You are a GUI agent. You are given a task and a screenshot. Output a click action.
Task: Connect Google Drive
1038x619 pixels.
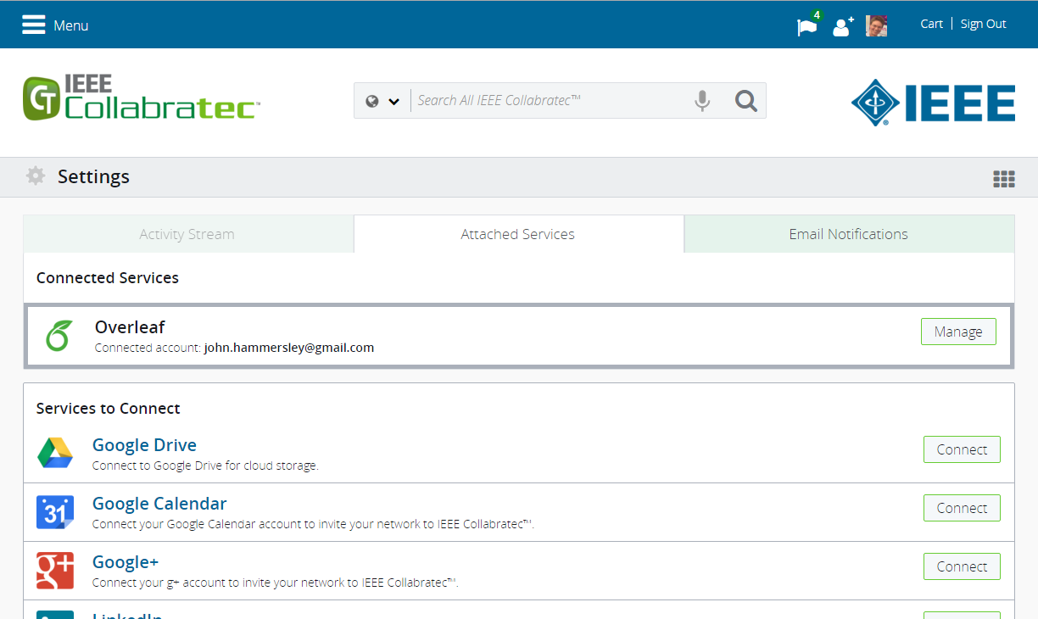962,449
